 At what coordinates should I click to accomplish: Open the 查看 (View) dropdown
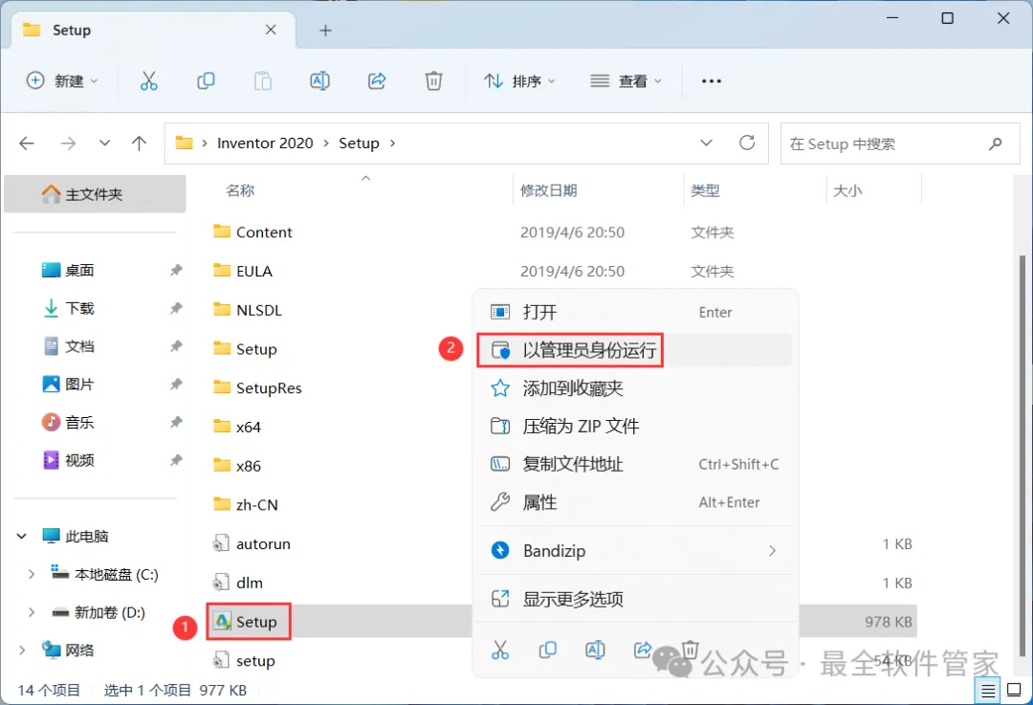[x=626, y=81]
